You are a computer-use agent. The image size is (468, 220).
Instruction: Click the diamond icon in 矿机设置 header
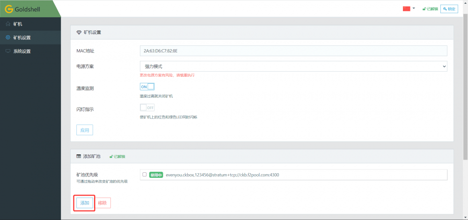click(79, 32)
